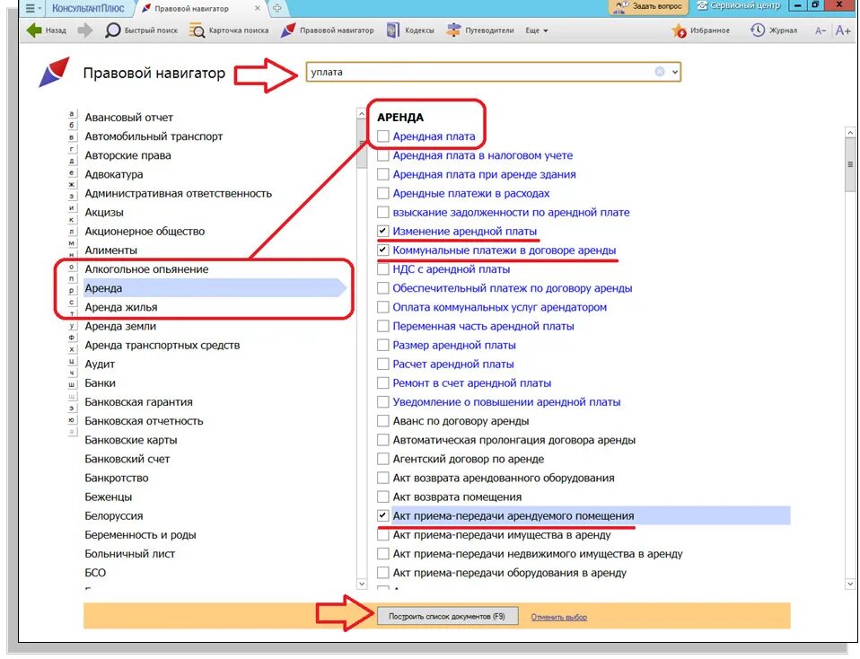
Task: Click Автоматическая пролонгация договора аренды text
Action: (x=513, y=440)
